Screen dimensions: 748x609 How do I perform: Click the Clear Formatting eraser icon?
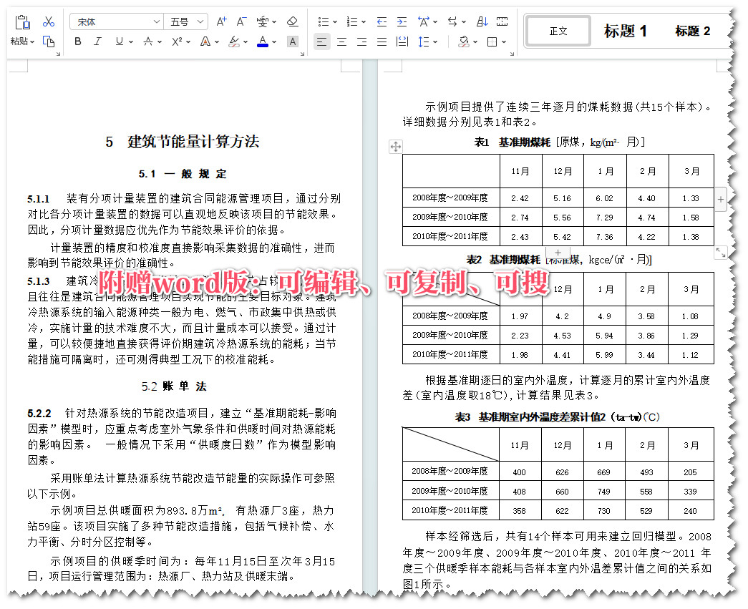[x=292, y=21]
